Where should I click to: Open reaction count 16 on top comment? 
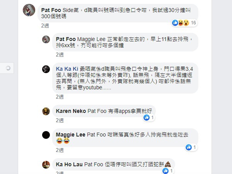pos(193,23)
